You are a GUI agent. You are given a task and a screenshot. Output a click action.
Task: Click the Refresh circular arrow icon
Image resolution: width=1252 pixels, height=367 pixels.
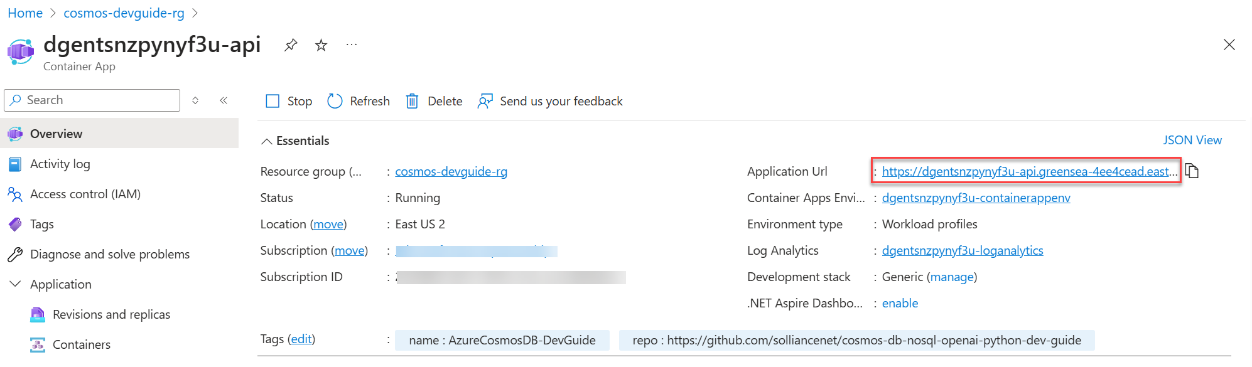tap(335, 101)
